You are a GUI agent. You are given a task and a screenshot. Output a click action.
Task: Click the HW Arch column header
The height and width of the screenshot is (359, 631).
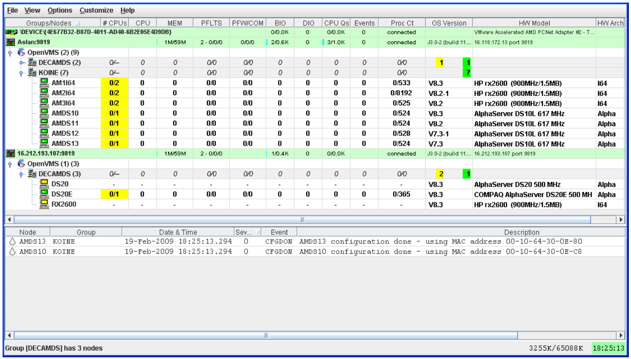coord(610,23)
